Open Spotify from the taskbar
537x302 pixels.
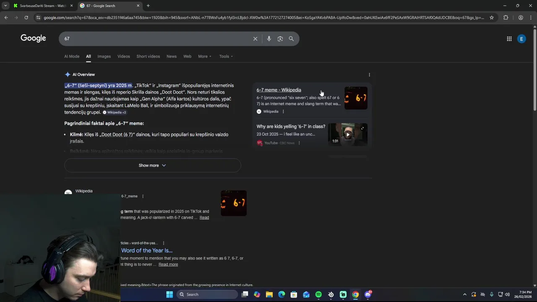318,294
